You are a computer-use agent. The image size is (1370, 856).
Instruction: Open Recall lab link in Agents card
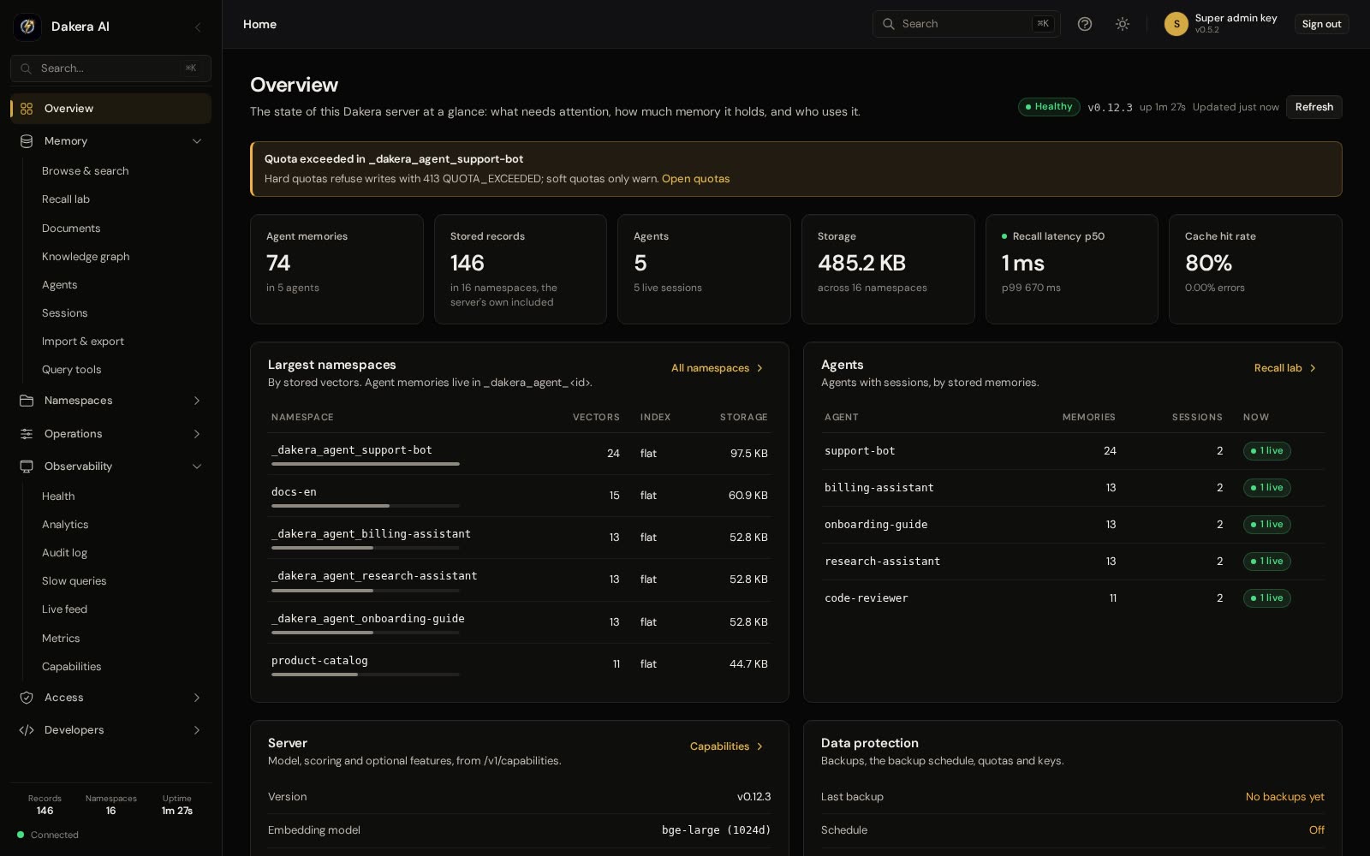1285,368
